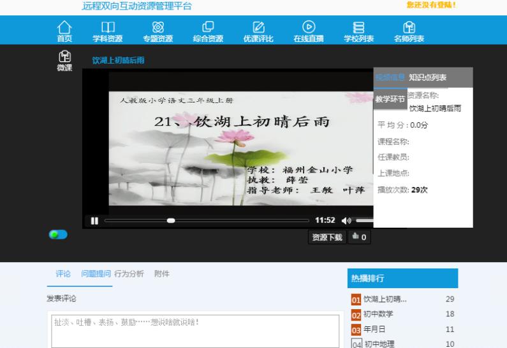Screen dimensions: 507x348
Task: Click 播放次数 29次 text
Action: click(x=402, y=190)
